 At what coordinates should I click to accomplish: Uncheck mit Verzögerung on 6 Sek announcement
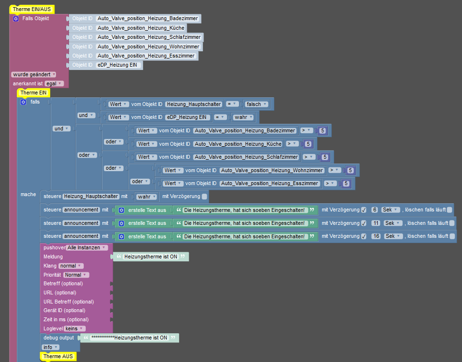click(364, 210)
